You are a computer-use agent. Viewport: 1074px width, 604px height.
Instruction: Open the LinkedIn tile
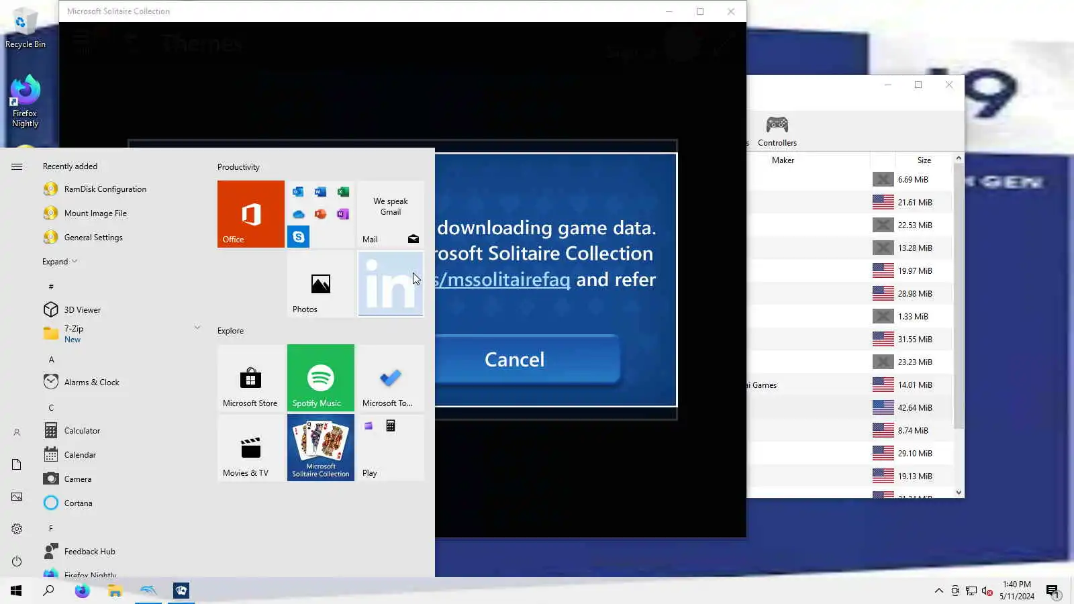(x=391, y=284)
